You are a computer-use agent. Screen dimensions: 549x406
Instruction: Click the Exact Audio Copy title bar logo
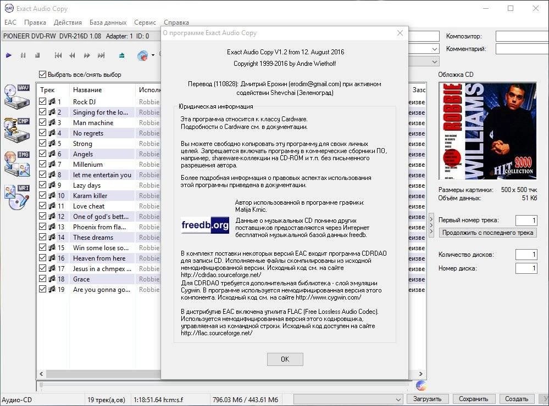pos(9,8)
